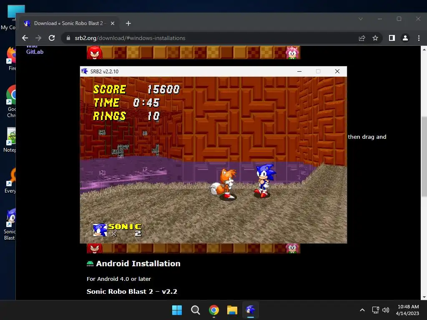Reload the srb2.org page
427x320 pixels.
pos(52,38)
